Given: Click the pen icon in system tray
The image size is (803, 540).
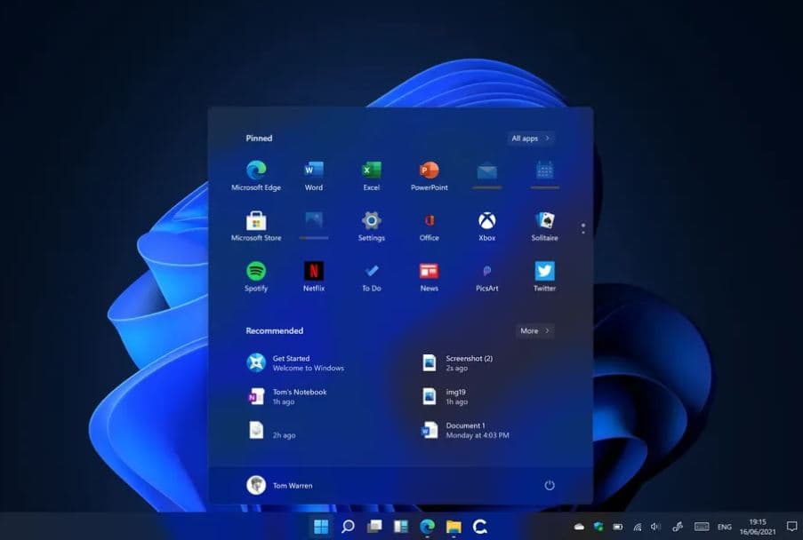Looking at the screenshot, I should pos(678,527).
